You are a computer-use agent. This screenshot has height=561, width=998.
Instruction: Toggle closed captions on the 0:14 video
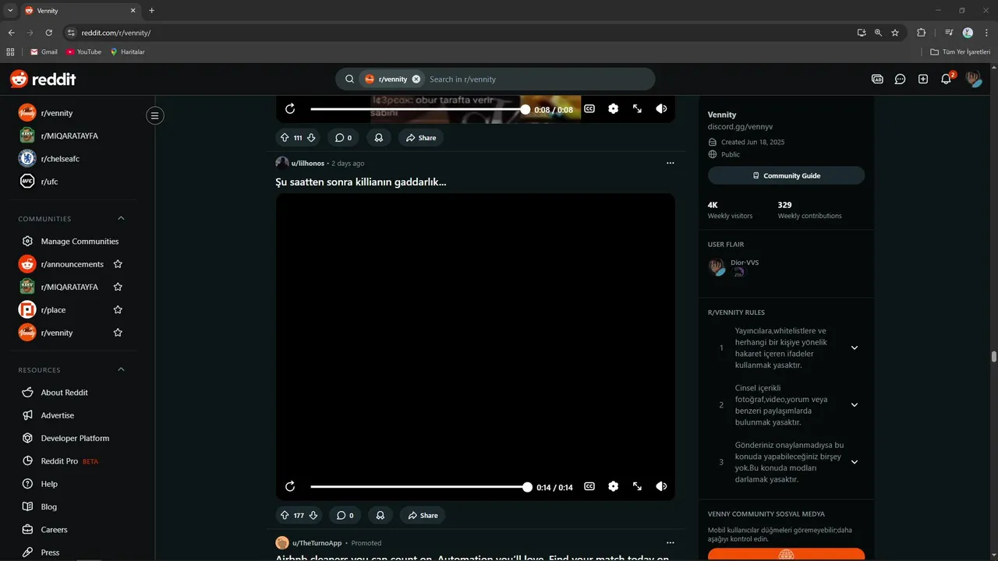coord(589,486)
